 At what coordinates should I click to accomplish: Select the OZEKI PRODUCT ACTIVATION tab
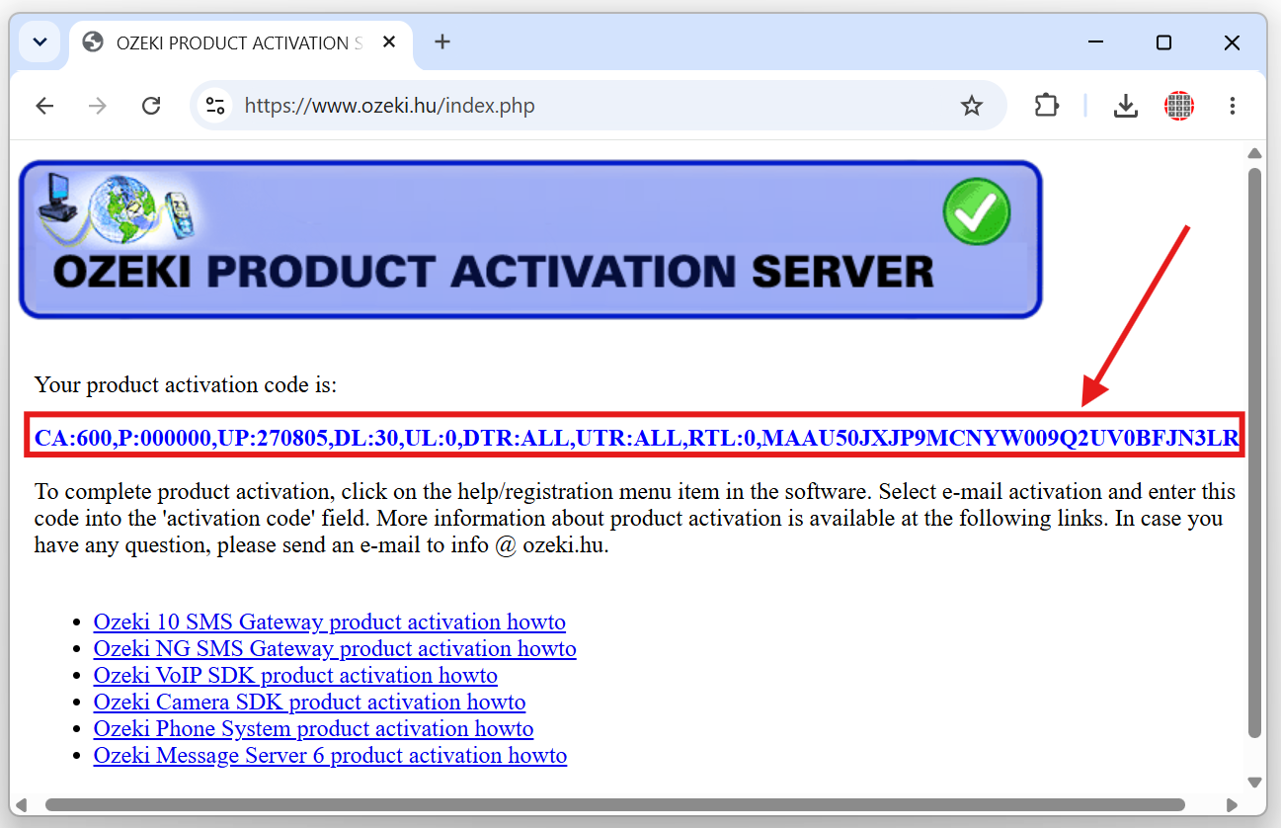pos(242,43)
